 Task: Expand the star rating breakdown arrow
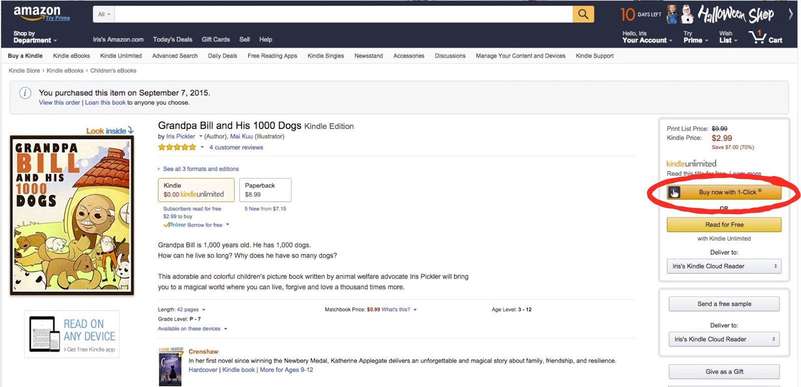(202, 147)
